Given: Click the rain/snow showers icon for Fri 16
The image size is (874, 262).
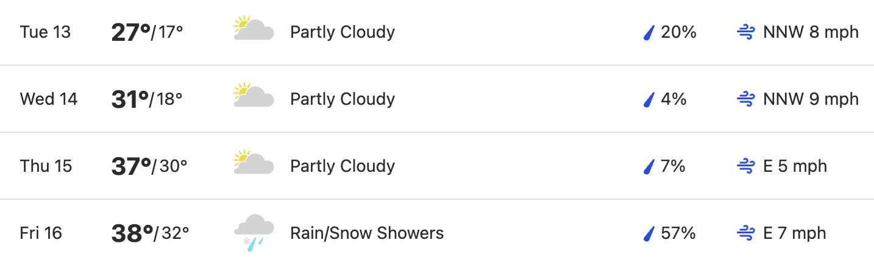Looking at the screenshot, I should [254, 233].
